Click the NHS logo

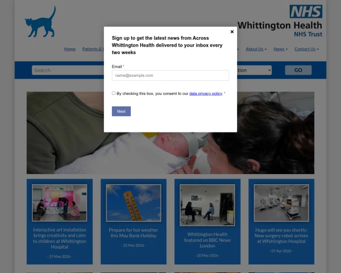(306, 11)
